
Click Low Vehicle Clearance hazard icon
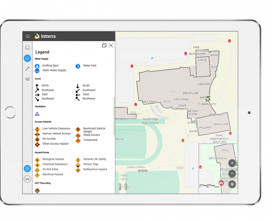tap(37, 129)
